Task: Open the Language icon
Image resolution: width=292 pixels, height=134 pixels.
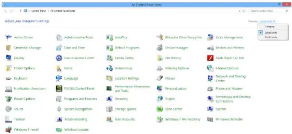Action: [x=59, y=78]
